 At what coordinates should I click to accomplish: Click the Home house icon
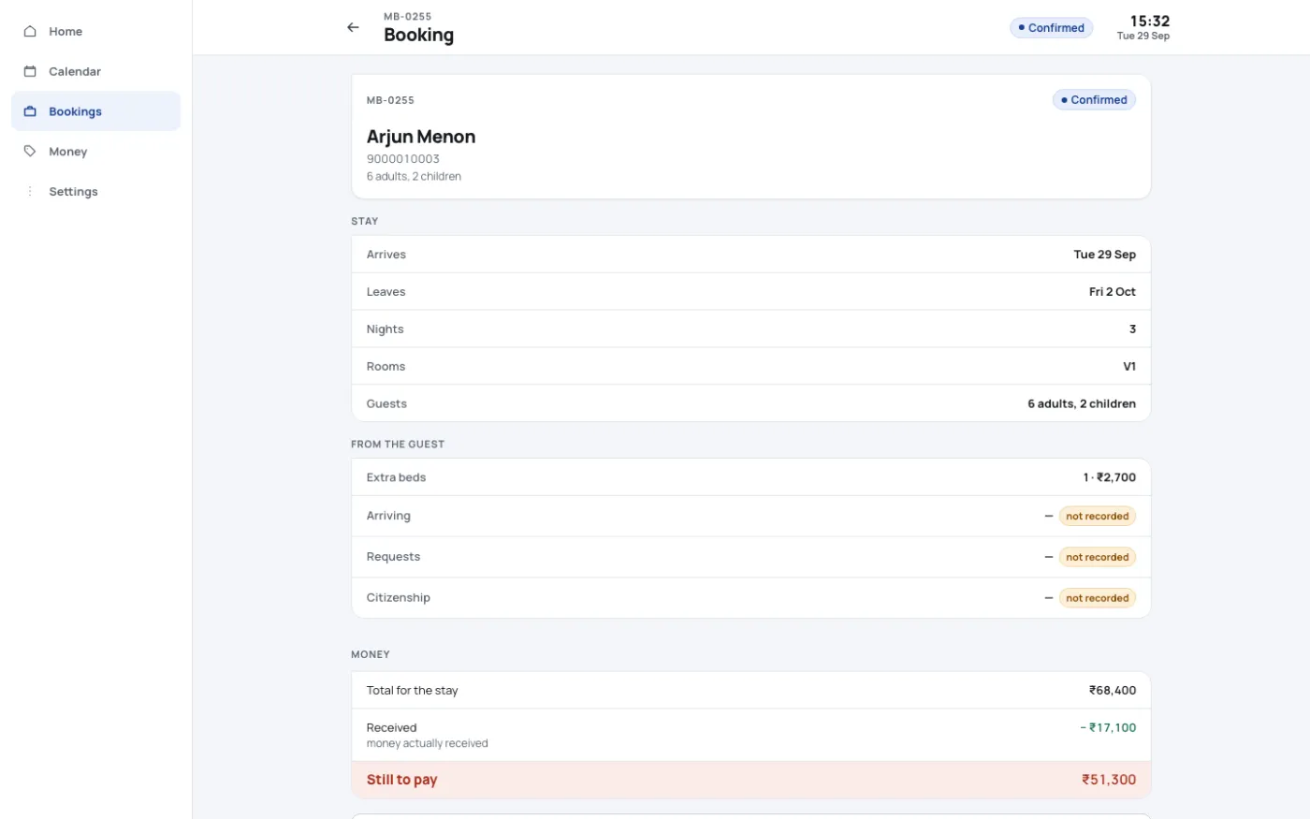point(30,31)
